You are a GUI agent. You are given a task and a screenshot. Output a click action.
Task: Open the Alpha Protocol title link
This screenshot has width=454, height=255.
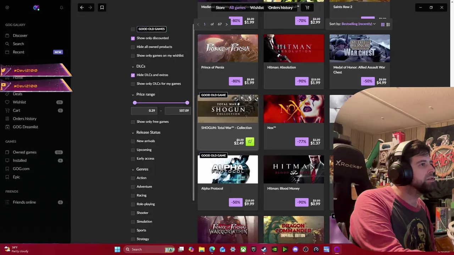[x=212, y=188]
